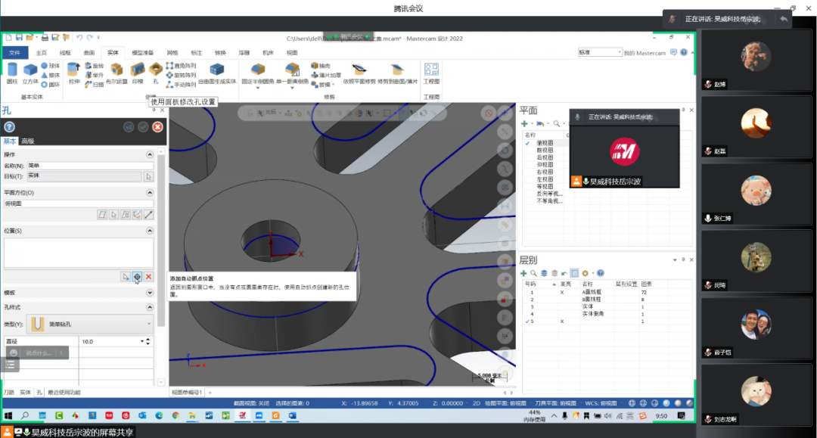817x438 pixels.
Task: Open the 印模 impression tool
Action: click(138, 73)
